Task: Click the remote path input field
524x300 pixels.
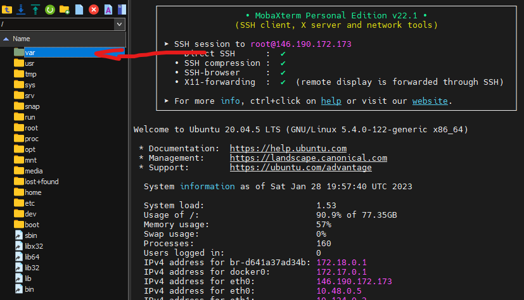Action: point(56,24)
